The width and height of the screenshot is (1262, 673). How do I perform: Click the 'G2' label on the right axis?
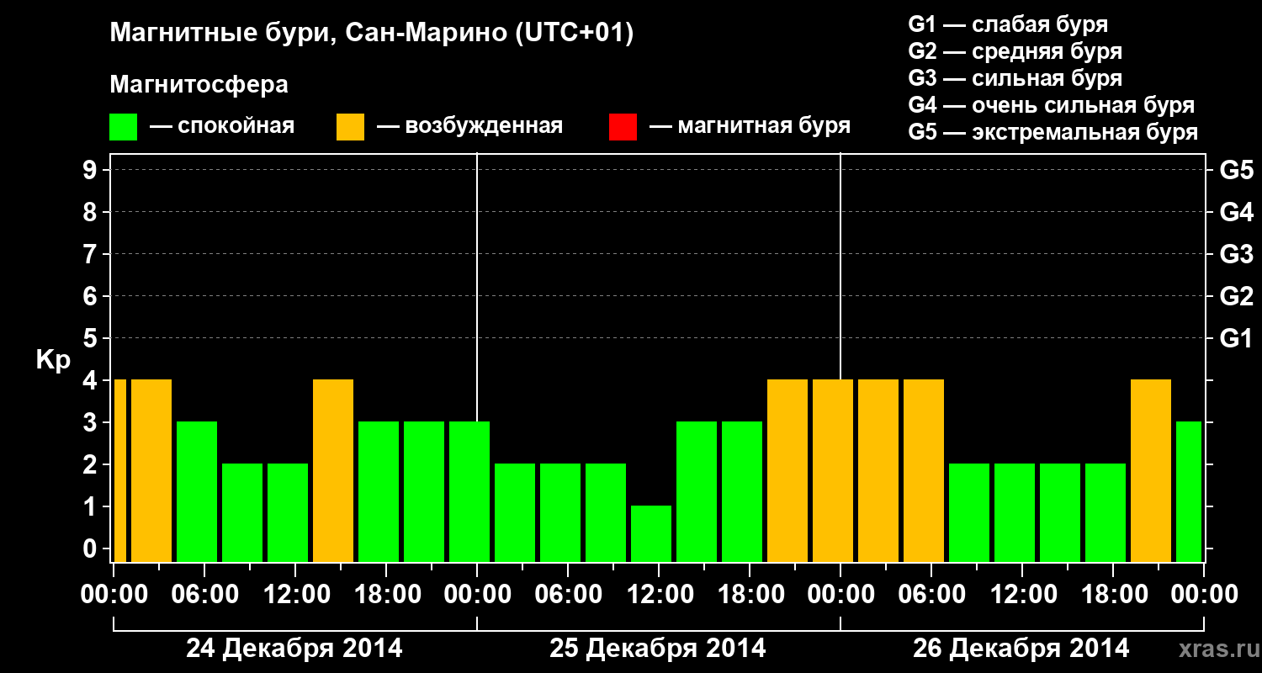[1236, 296]
